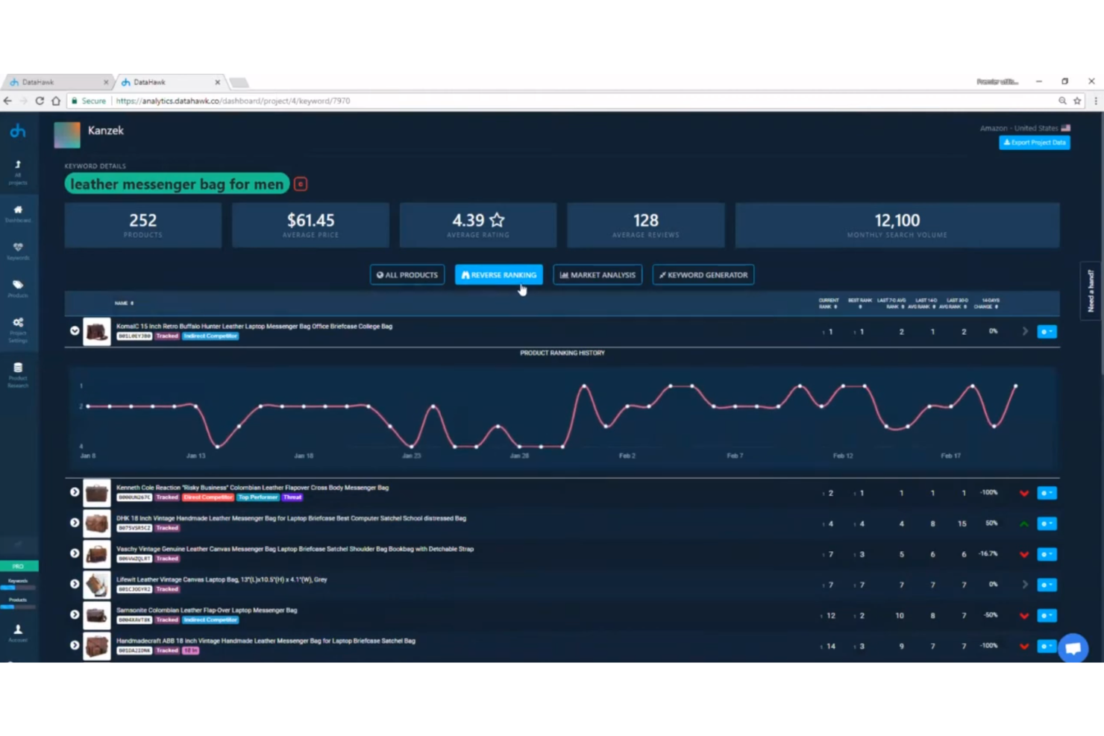Click the star icon in Average Rating
The width and height of the screenshot is (1104, 736).
click(497, 220)
